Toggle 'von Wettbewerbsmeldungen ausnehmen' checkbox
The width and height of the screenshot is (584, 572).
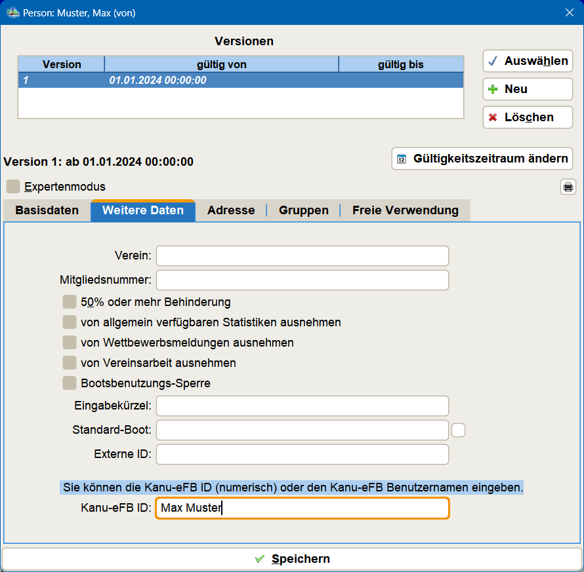pyautogui.click(x=70, y=343)
